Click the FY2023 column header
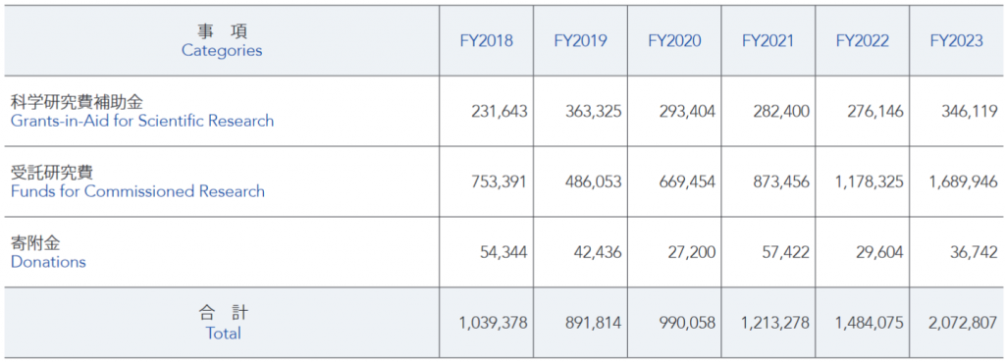1005x362 pixels. tap(956, 41)
